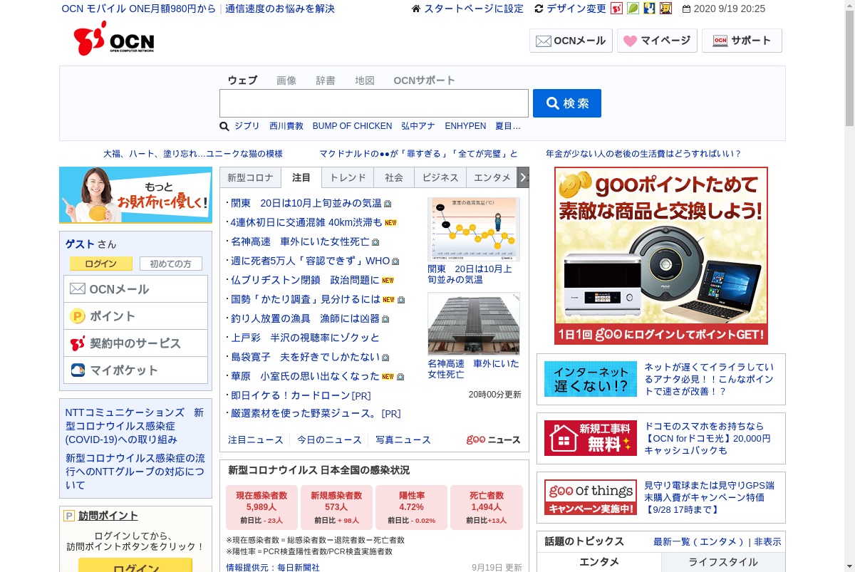Image resolution: width=855 pixels, height=572 pixels.
Task: Click the yellow ログイン button in guest box
Action: pos(101,264)
